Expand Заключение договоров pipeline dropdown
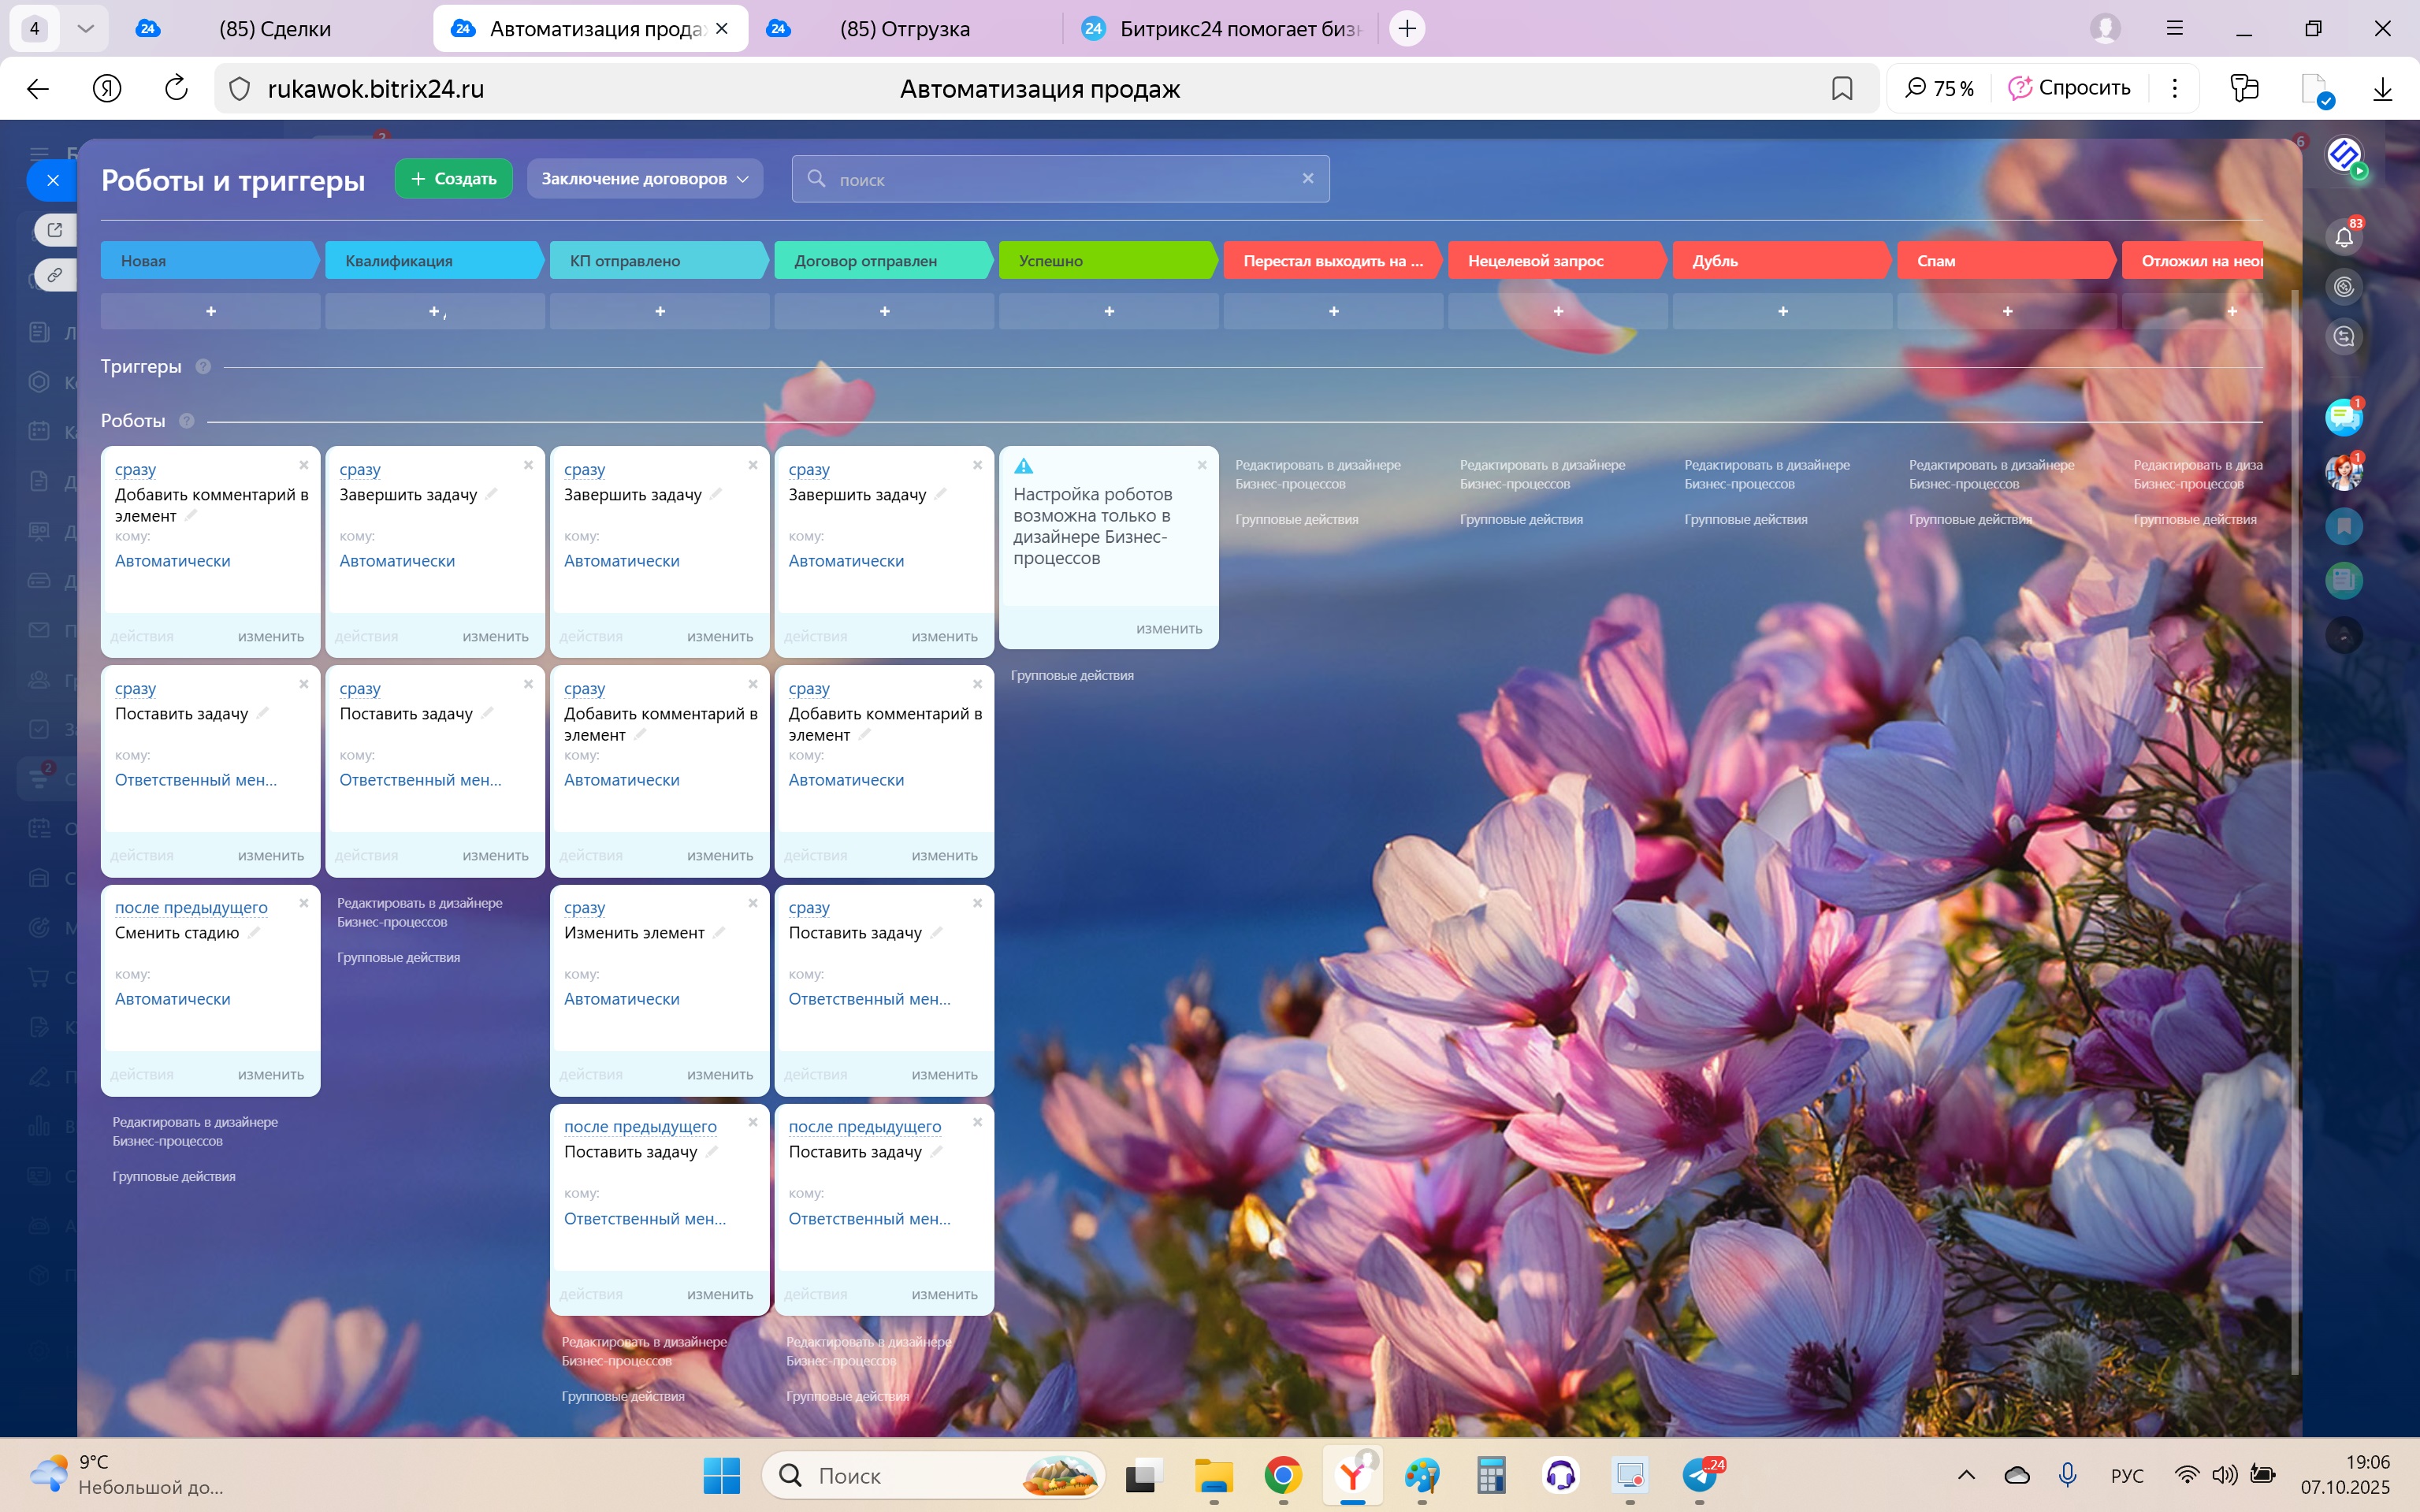Screen dimensions: 2420x1512 click(644, 179)
